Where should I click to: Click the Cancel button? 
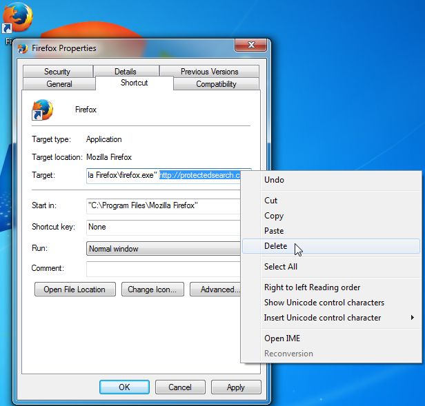180,387
